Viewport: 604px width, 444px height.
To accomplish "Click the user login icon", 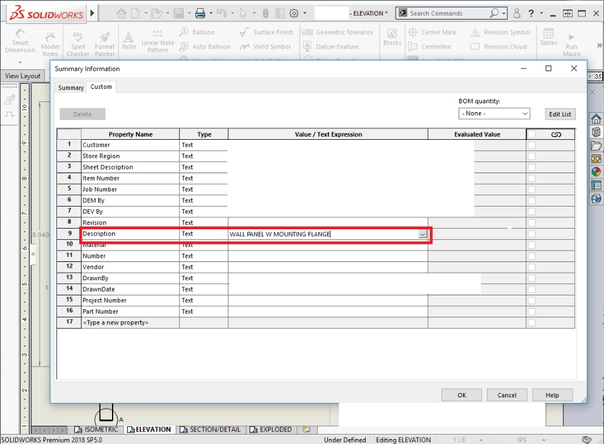I will pos(517,13).
